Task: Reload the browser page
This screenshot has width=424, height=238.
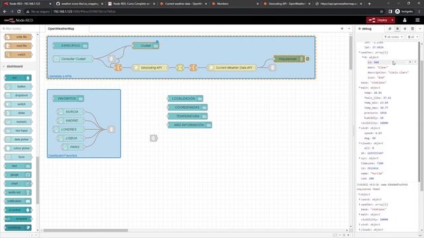Action: (19, 12)
